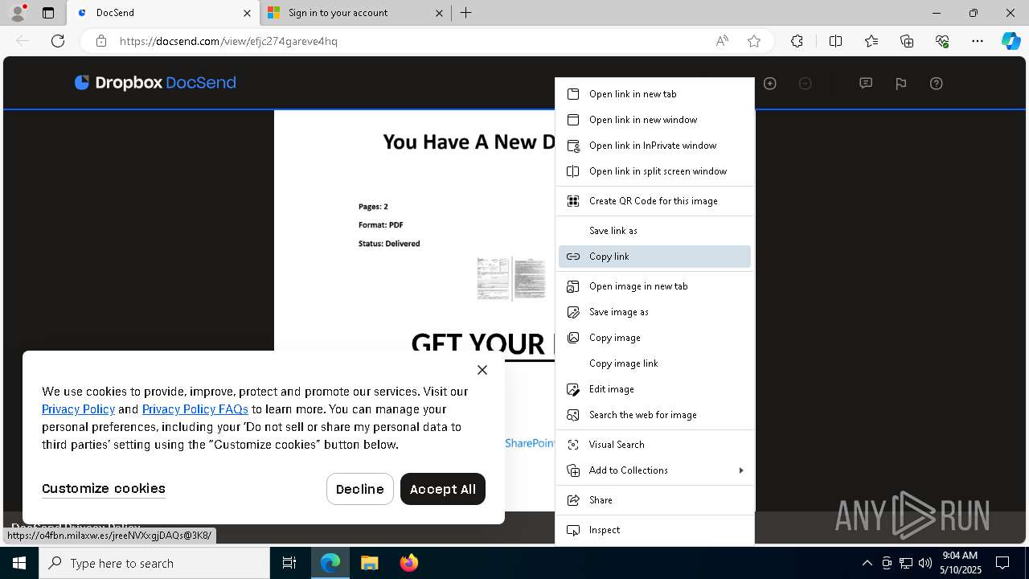Viewport: 1029px width, 579px height.
Task: Choose Open image in new tab
Action: (x=654, y=286)
